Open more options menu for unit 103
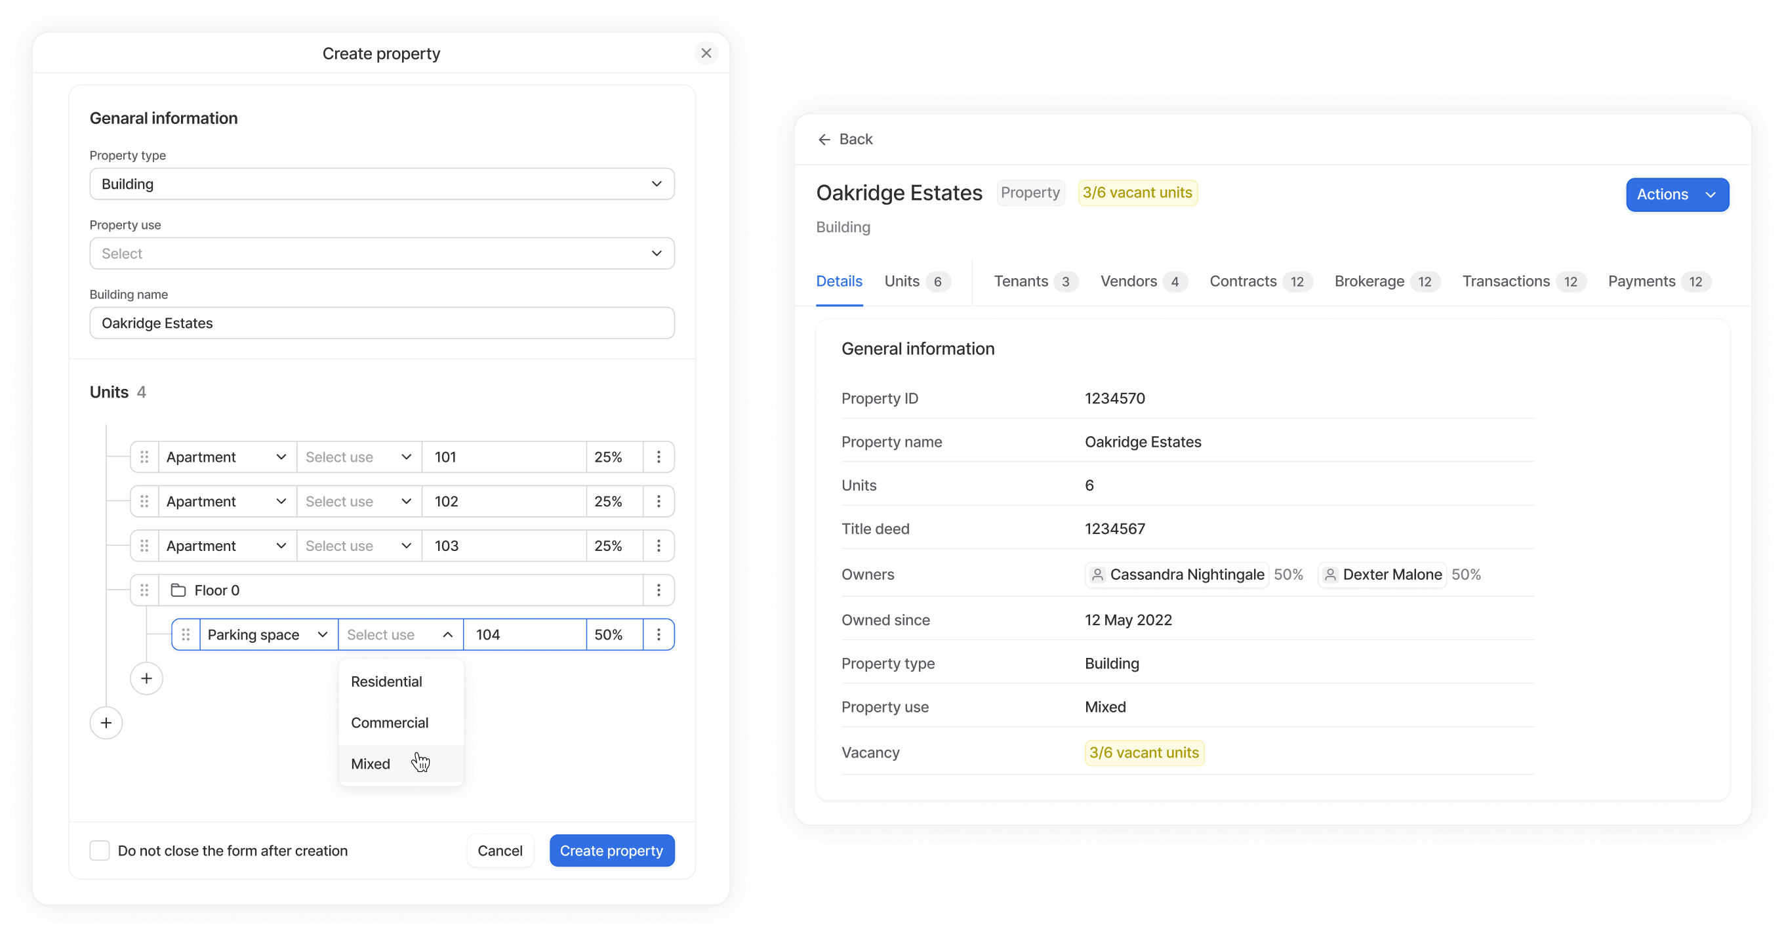The image size is (1784, 938). coord(659,546)
